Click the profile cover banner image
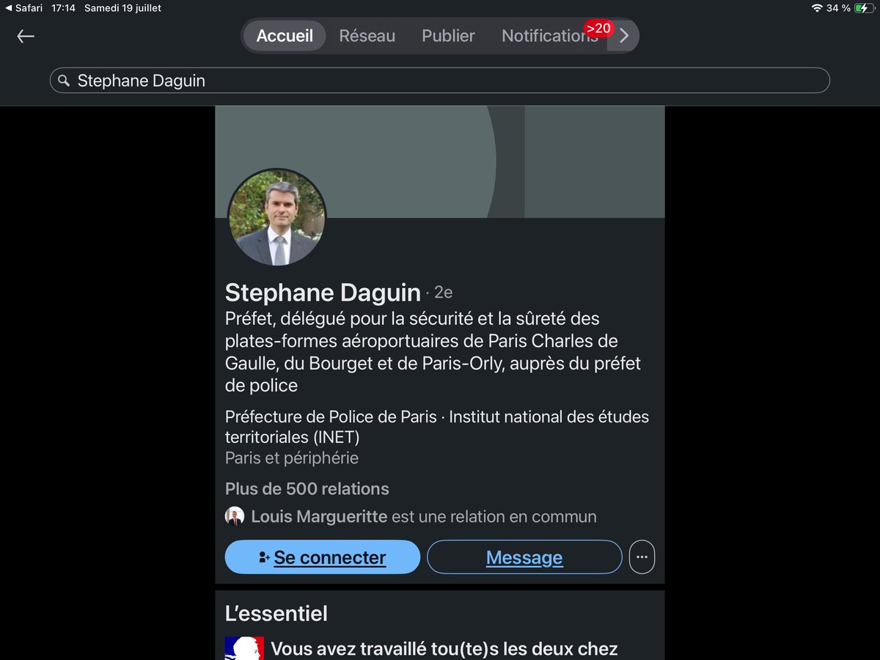The width and height of the screenshot is (880, 660). [x=440, y=161]
